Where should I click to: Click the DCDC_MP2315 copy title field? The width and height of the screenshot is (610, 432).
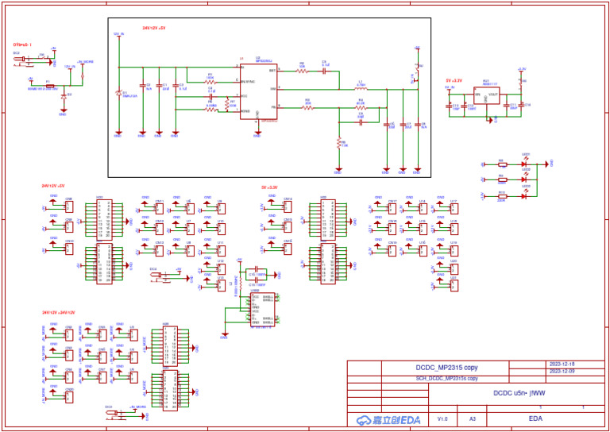tap(447, 368)
